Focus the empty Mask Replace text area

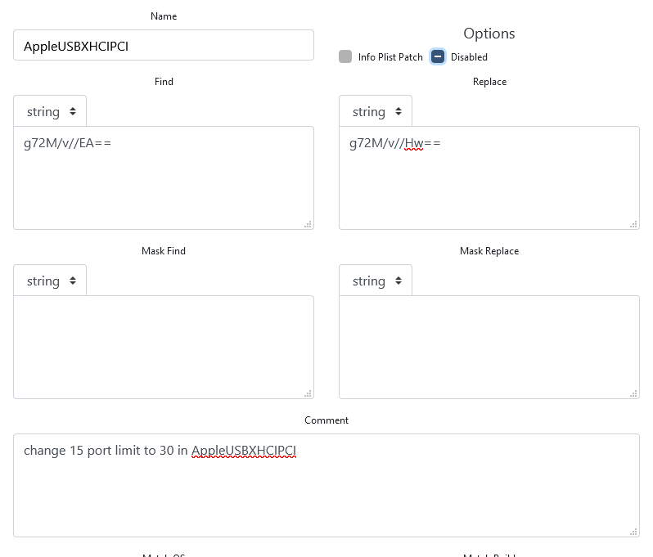click(489, 347)
